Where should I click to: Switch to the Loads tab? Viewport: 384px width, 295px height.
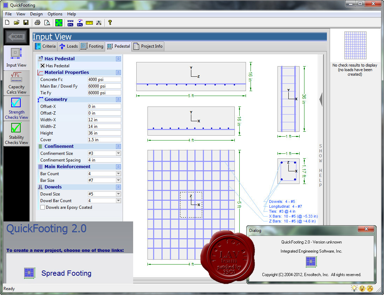click(x=69, y=46)
